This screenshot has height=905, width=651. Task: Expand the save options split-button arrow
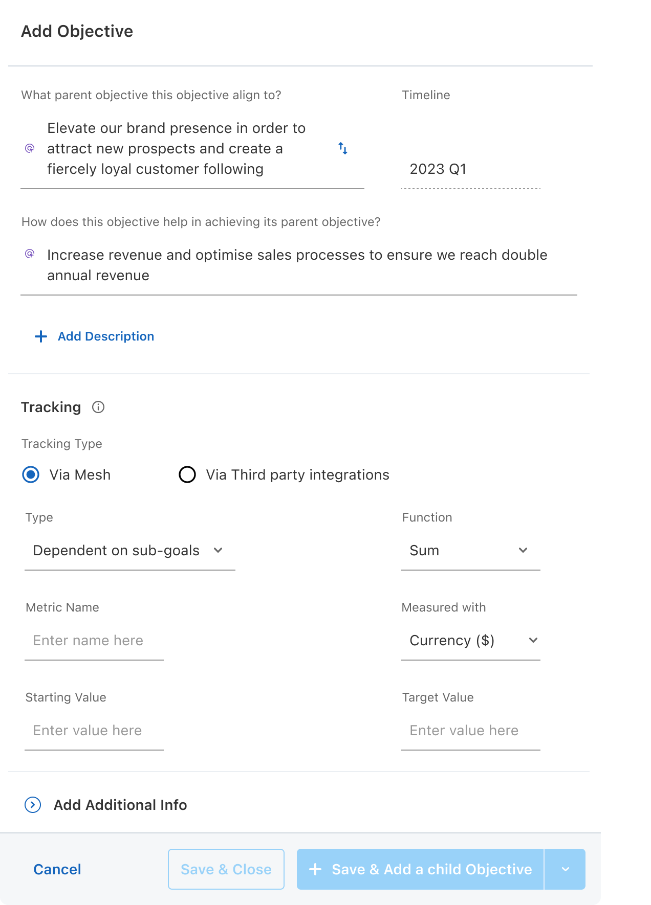(x=565, y=869)
